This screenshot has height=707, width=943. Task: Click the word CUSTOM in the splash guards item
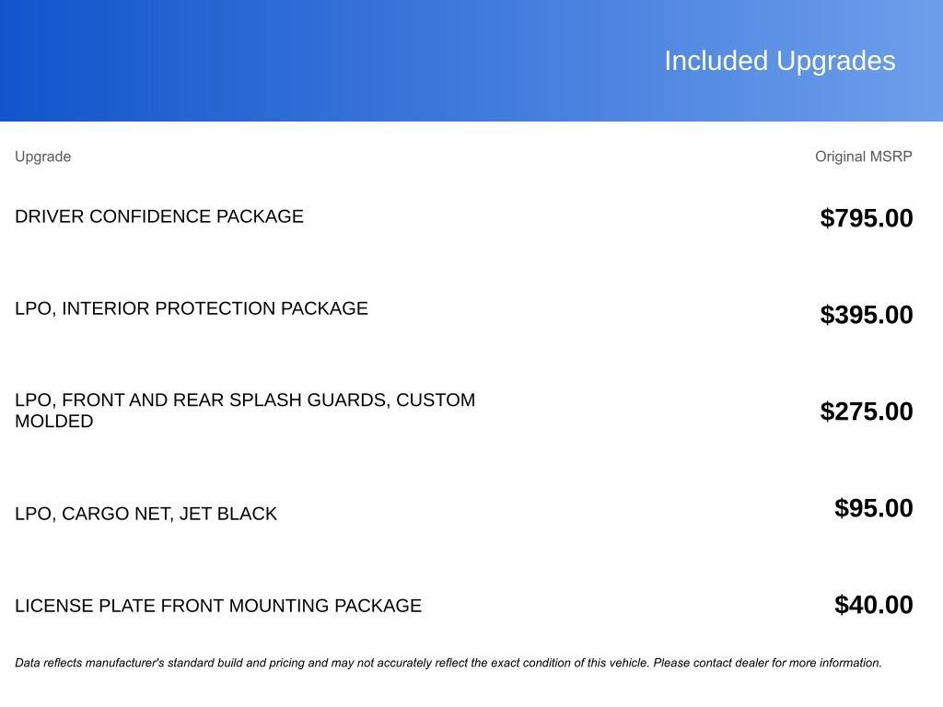coord(436,400)
